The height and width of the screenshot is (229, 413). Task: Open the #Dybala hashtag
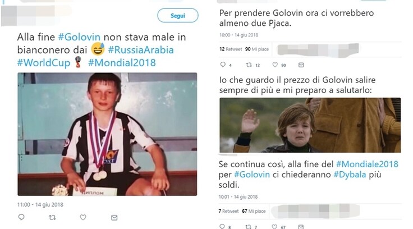click(350, 175)
